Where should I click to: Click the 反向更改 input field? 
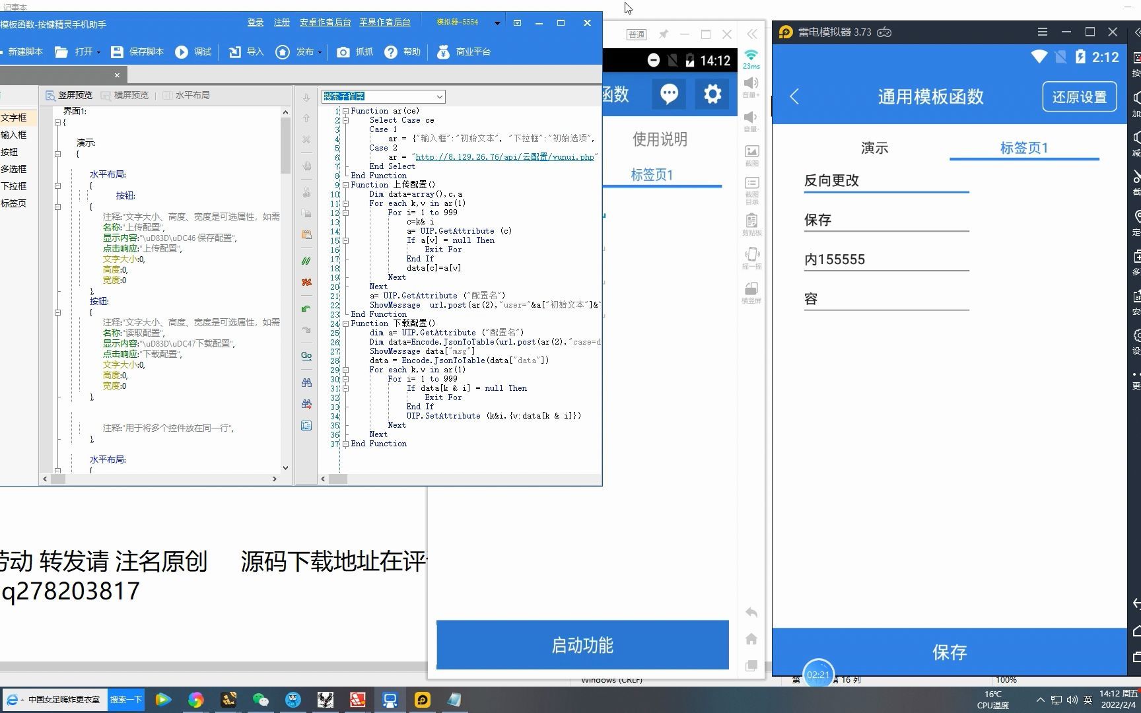click(886, 180)
